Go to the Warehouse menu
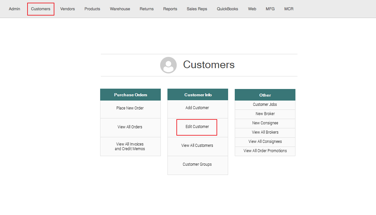The height and width of the screenshot is (215, 376). coord(120,9)
